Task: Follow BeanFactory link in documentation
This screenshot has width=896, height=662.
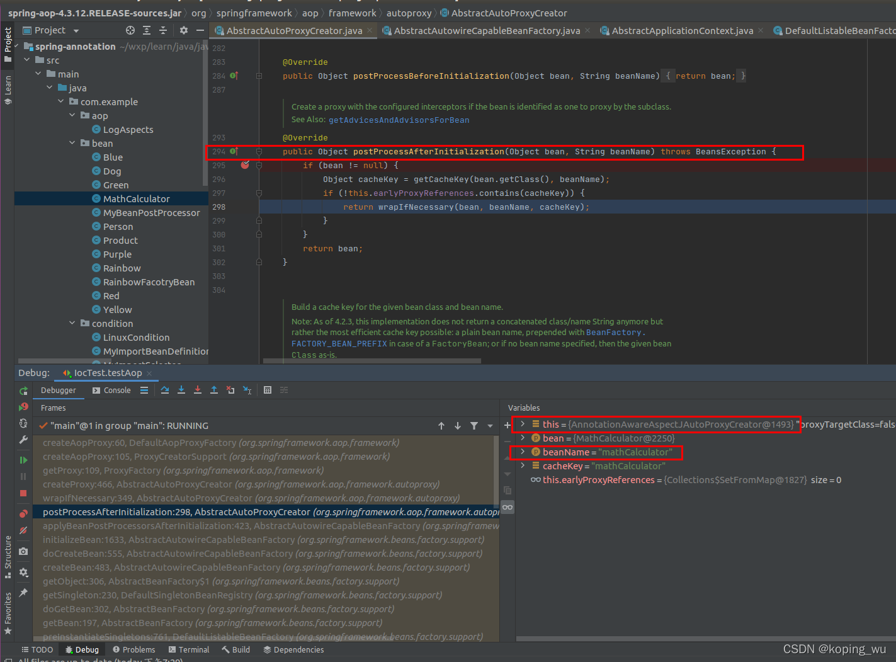Action: point(613,332)
